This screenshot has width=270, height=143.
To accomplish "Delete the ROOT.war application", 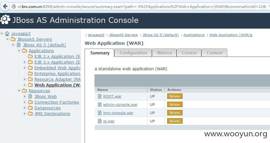I will 175,96.
